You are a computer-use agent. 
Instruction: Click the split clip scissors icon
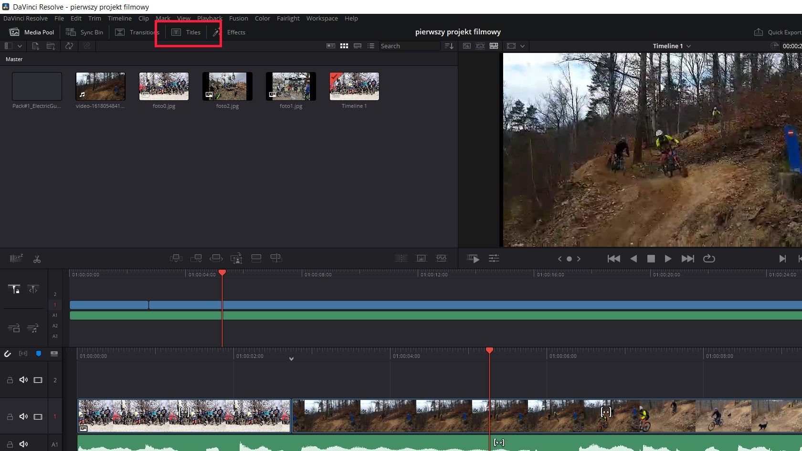[37, 259]
